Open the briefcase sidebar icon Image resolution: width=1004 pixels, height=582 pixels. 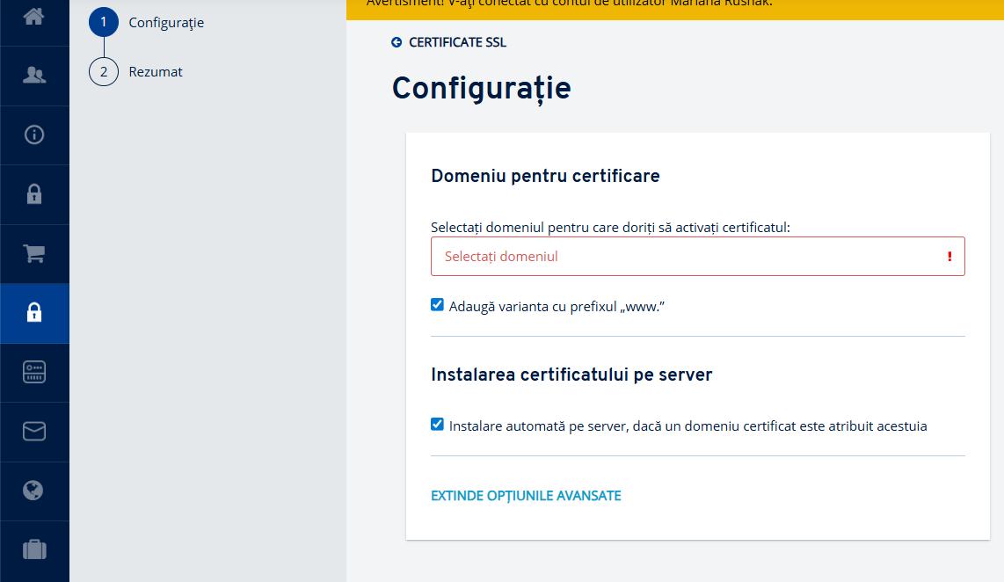34,549
